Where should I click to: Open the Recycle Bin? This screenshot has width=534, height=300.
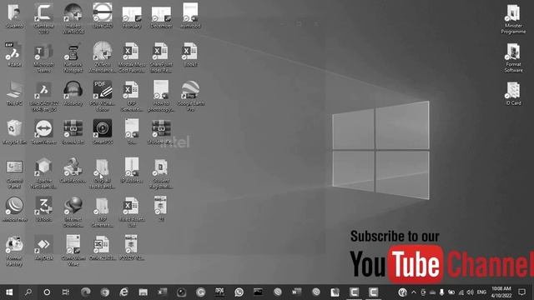pos(14,132)
